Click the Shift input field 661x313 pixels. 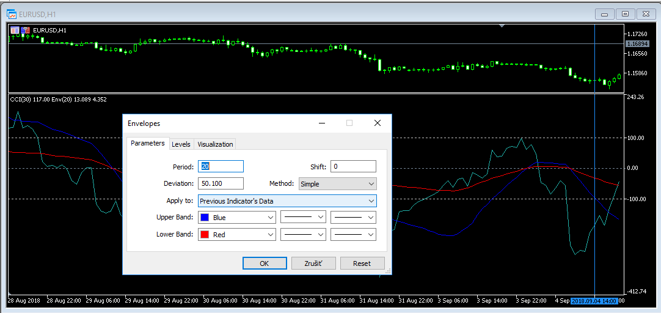click(353, 166)
